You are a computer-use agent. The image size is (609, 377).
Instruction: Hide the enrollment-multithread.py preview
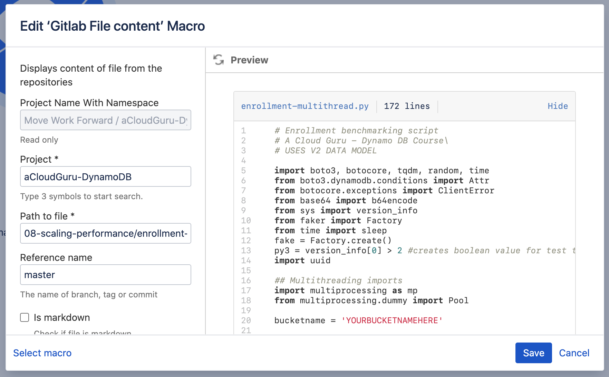[x=558, y=106]
